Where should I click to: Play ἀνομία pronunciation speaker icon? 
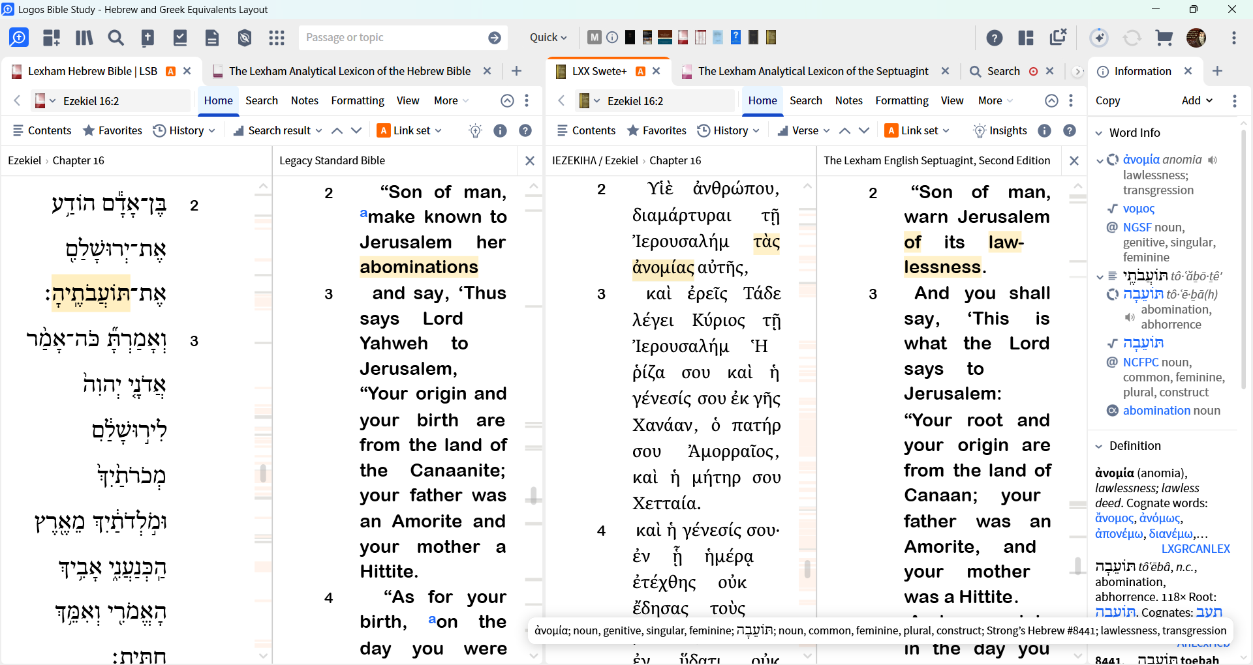click(x=1213, y=160)
